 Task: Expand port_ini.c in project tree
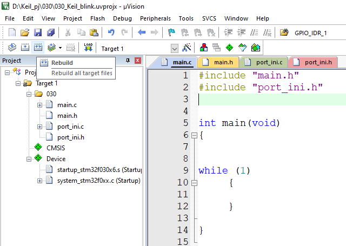tap(39, 127)
